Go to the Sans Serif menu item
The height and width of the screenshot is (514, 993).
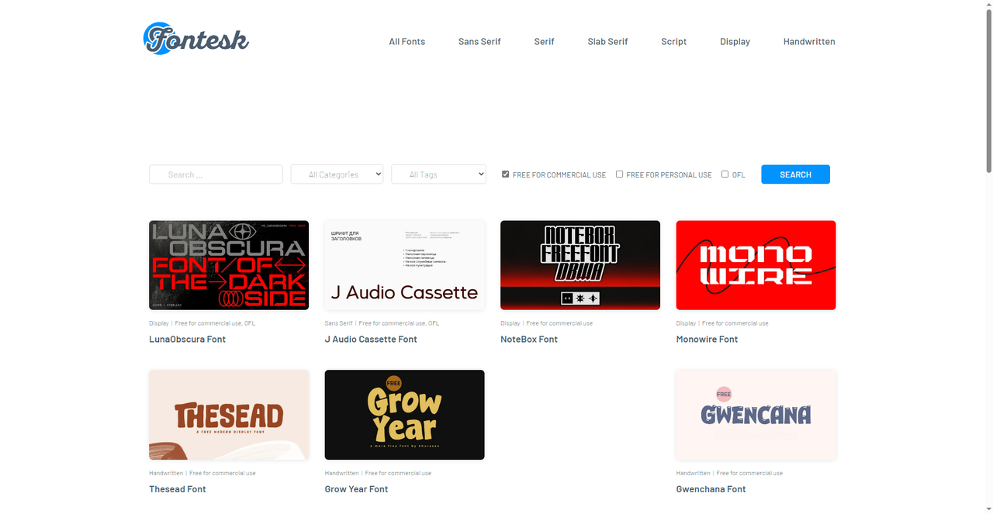pos(479,42)
